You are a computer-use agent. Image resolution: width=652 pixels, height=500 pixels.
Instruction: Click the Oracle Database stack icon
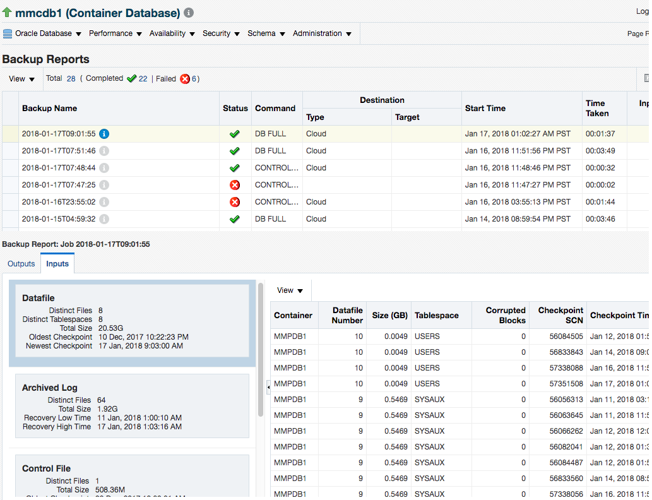[x=8, y=33]
